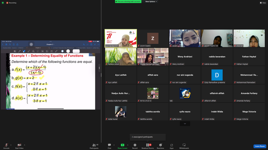This screenshot has width=268, height=150.
Task: Unmute the microphone in Zoom toolbar
Action: 6,146
